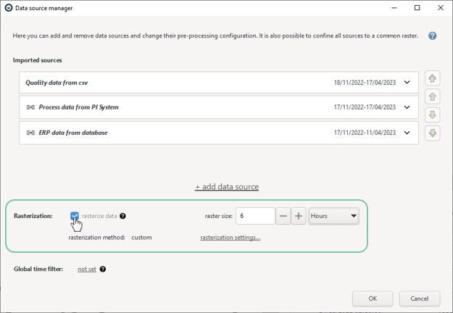Open the rasterization settings link

tap(230, 238)
